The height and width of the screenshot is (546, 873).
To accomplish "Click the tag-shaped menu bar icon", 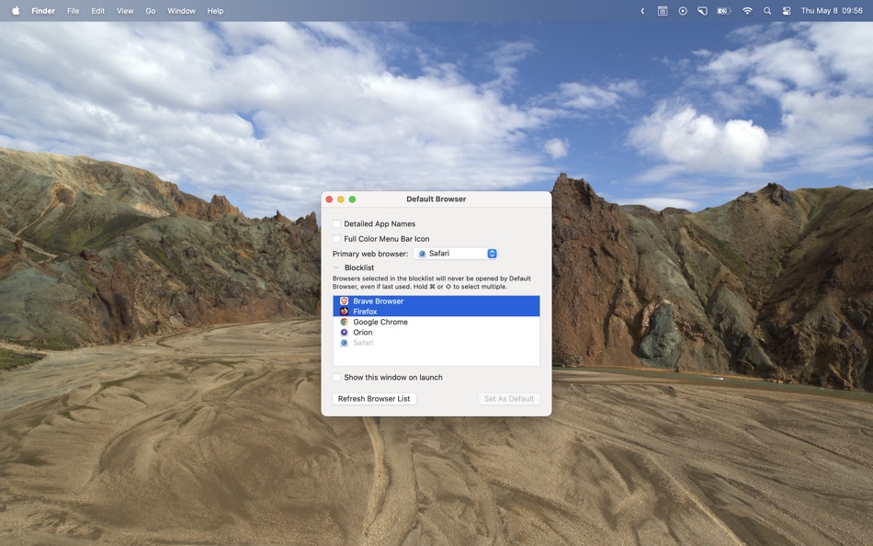I will coord(702,11).
